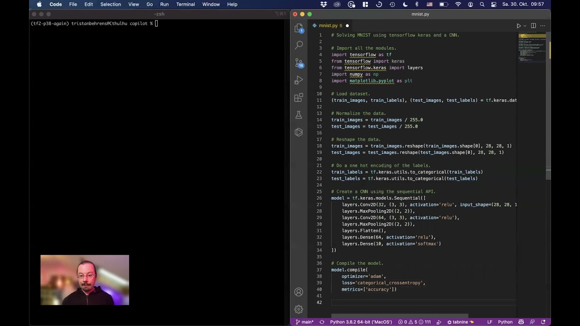
Task: Click the main branch indicator in status bar
Action: [x=304, y=322]
